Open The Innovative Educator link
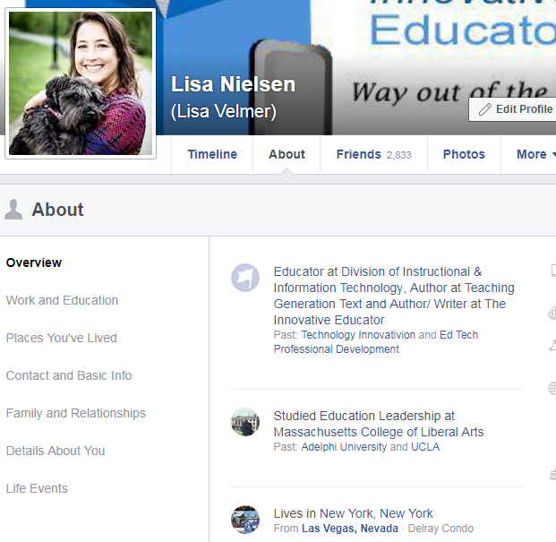The width and height of the screenshot is (556, 542). tap(389, 312)
